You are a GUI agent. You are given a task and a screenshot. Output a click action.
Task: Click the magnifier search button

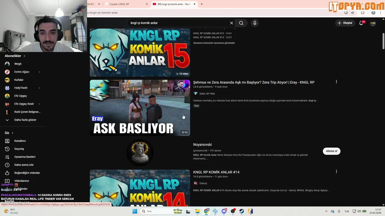point(241,23)
